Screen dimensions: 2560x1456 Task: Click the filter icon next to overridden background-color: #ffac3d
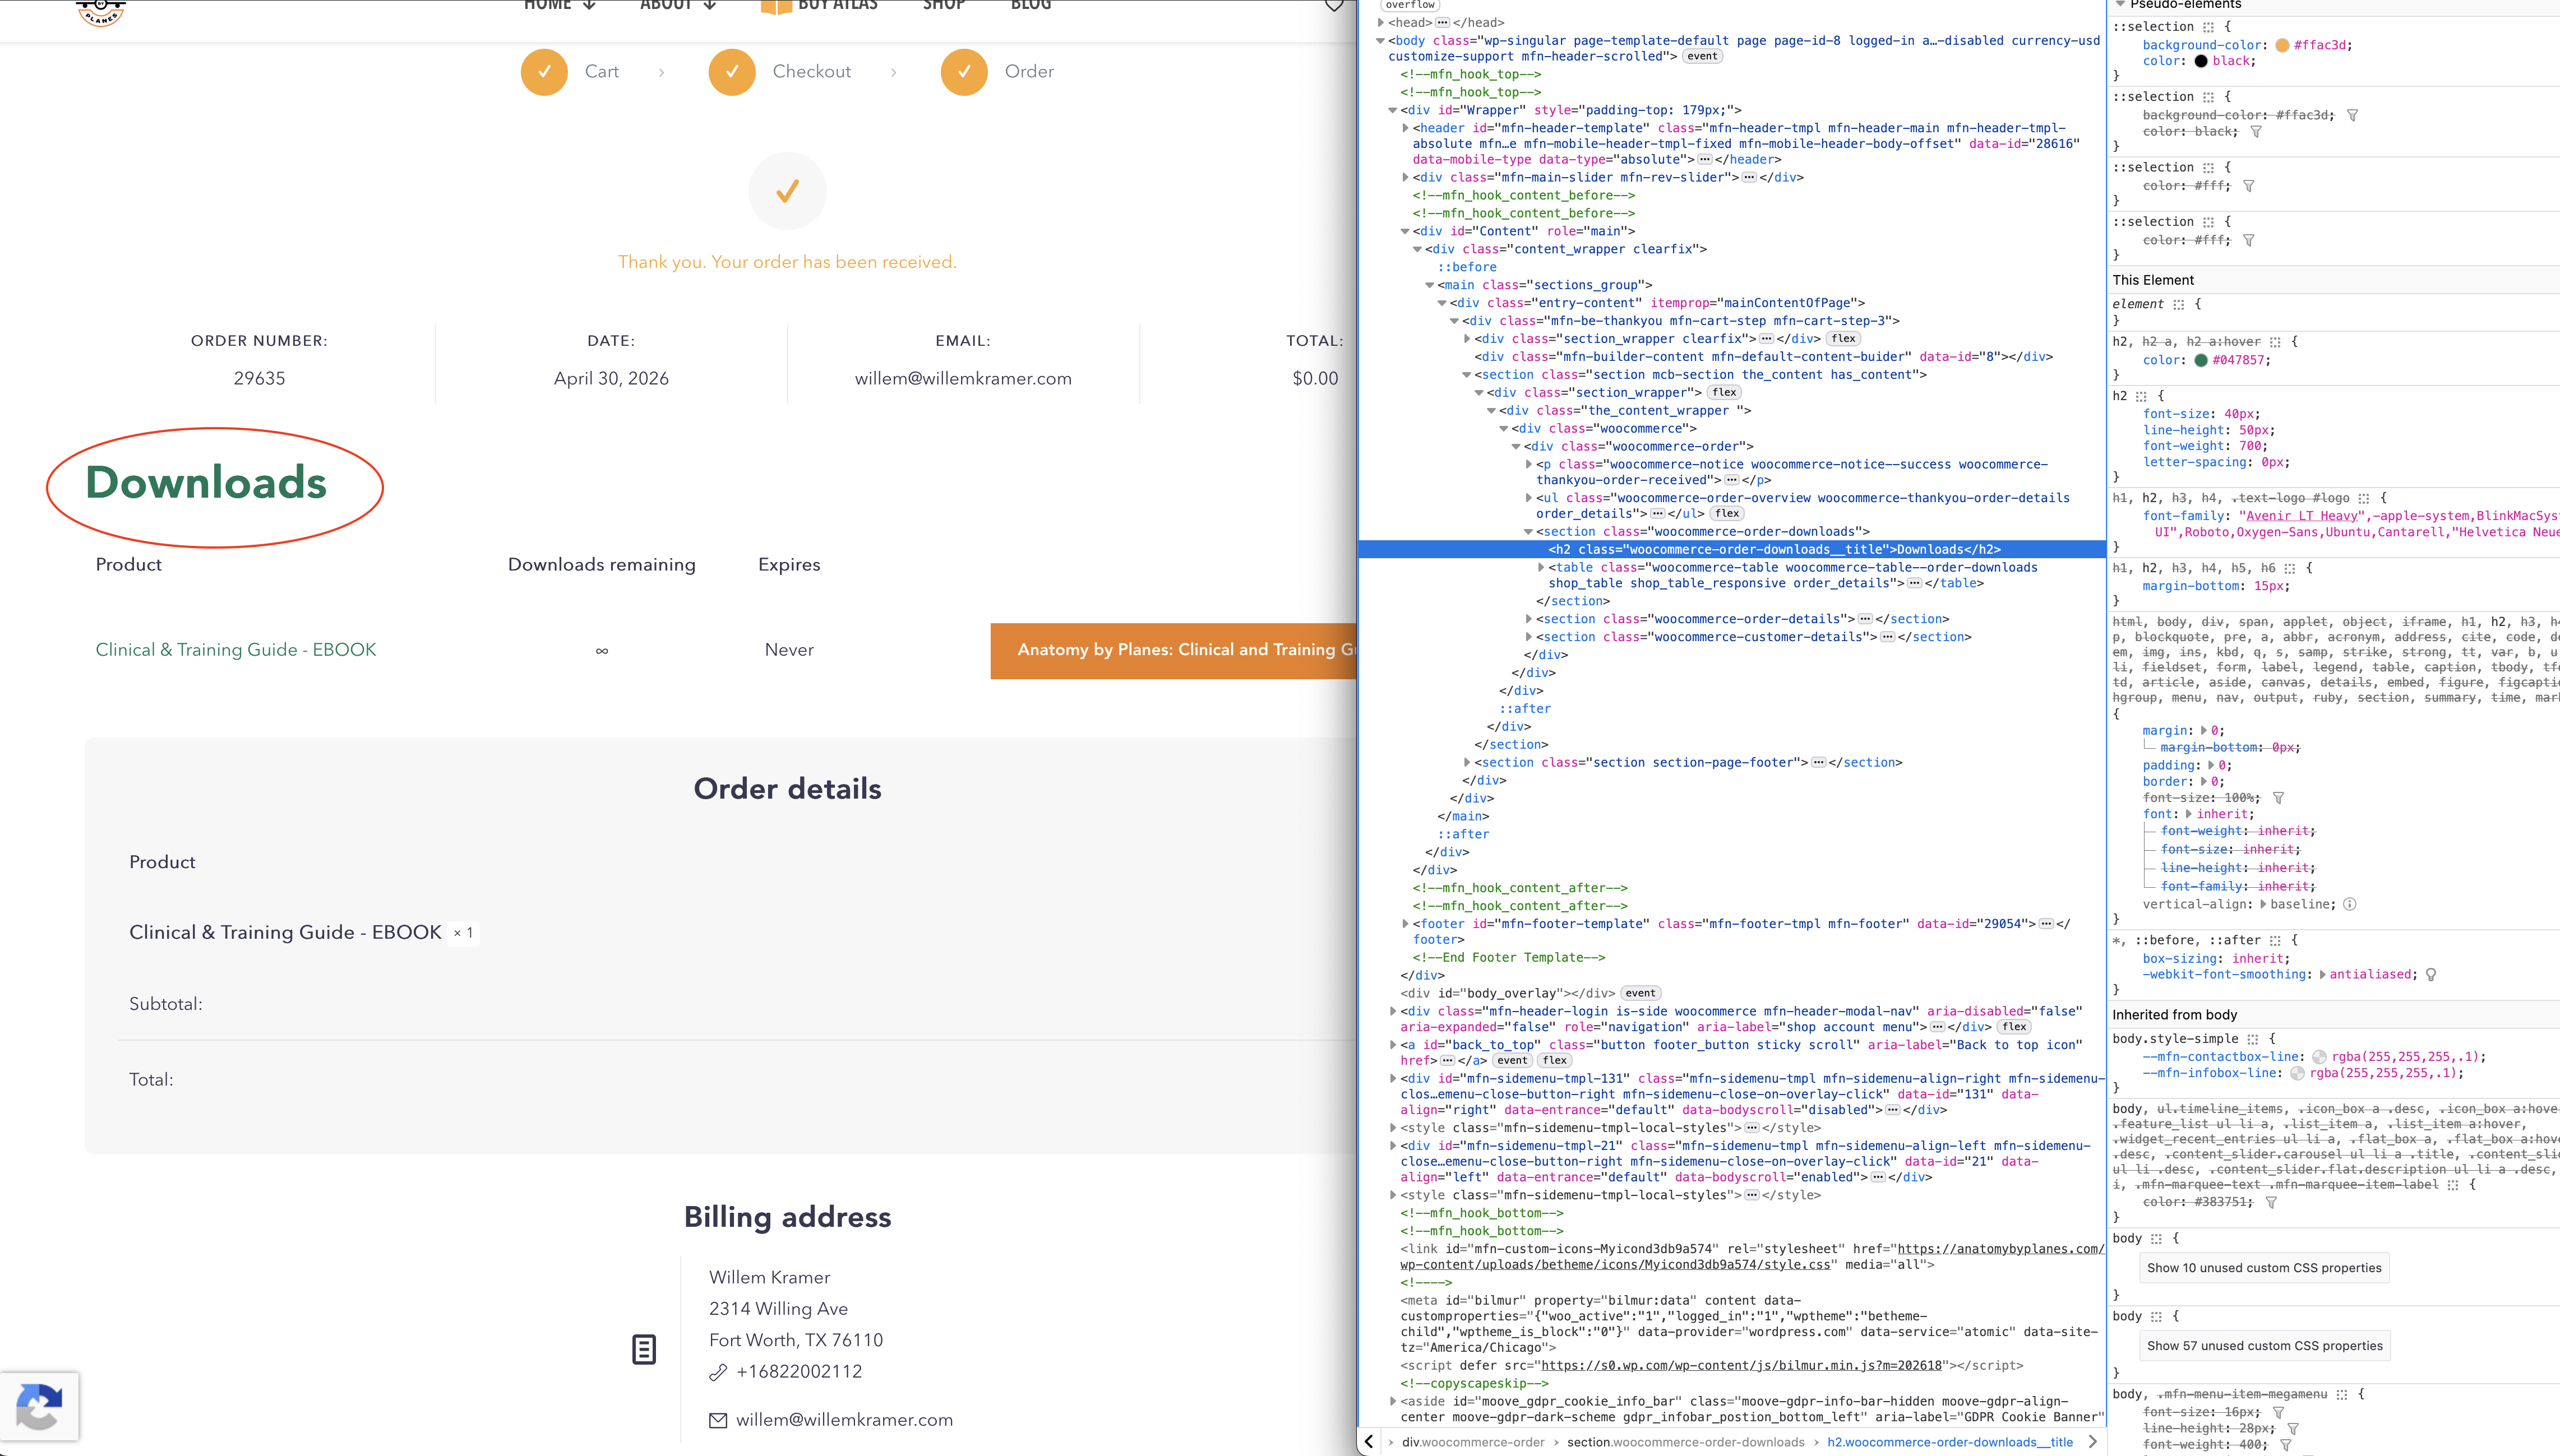(2352, 115)
